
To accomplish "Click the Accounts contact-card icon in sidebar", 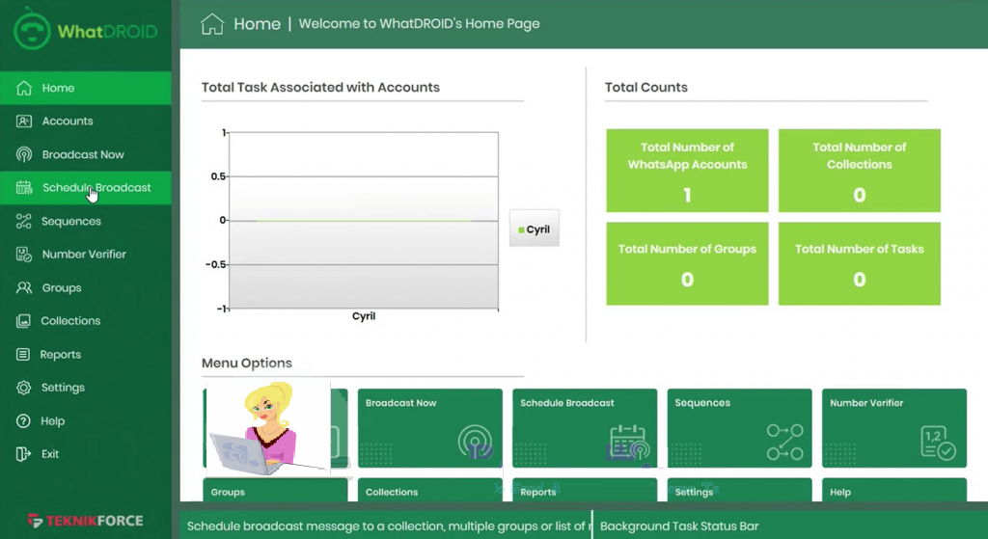I will [24, 121].
